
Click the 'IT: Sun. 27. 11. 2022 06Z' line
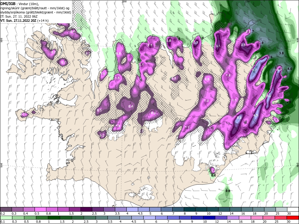point(19,16)
